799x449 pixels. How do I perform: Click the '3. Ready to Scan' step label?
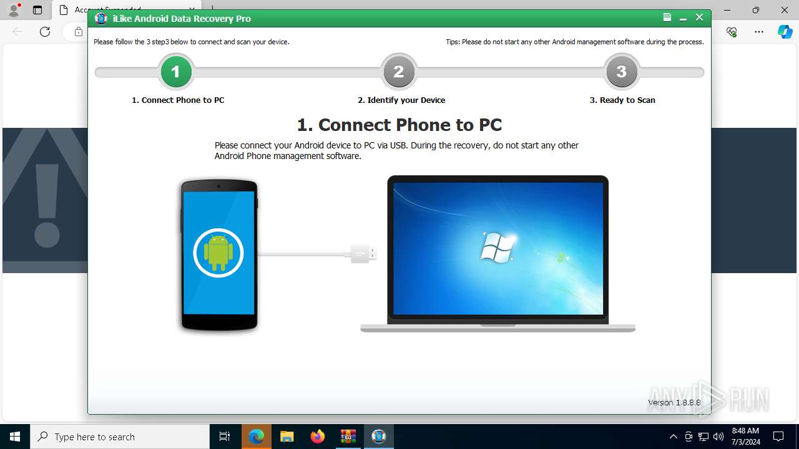click(622, 100)
